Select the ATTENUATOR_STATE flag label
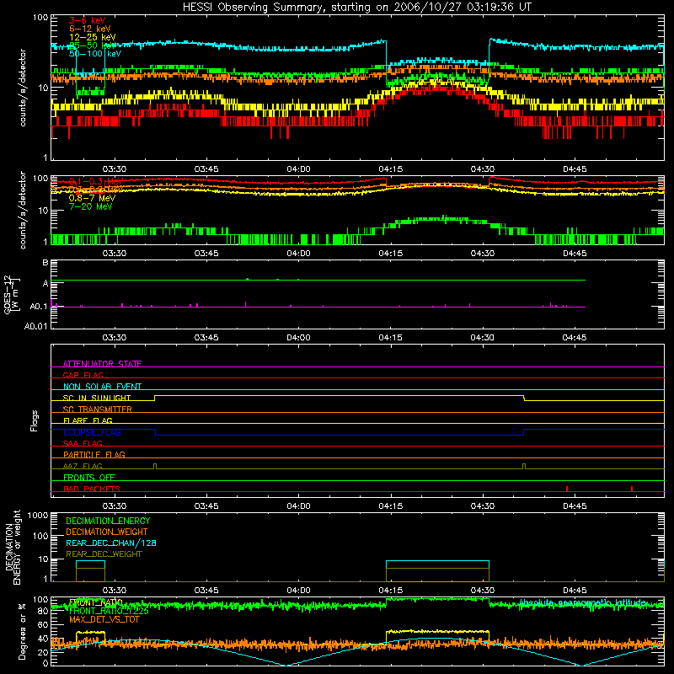Screen dimensions: 674x674 [x=102, y=364]
